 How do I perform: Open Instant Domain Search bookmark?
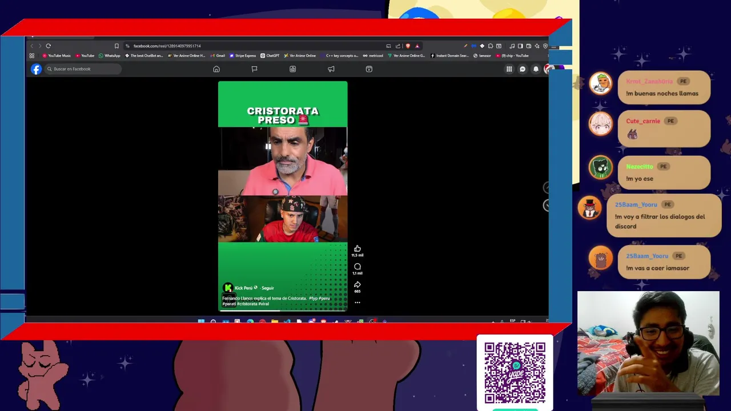point(450,55)
